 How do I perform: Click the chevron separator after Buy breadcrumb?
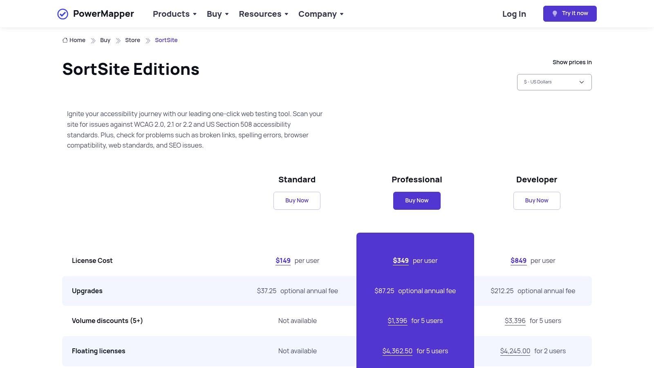tap(118, 40)
